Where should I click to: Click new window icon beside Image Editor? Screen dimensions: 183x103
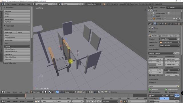coord(178,39)
